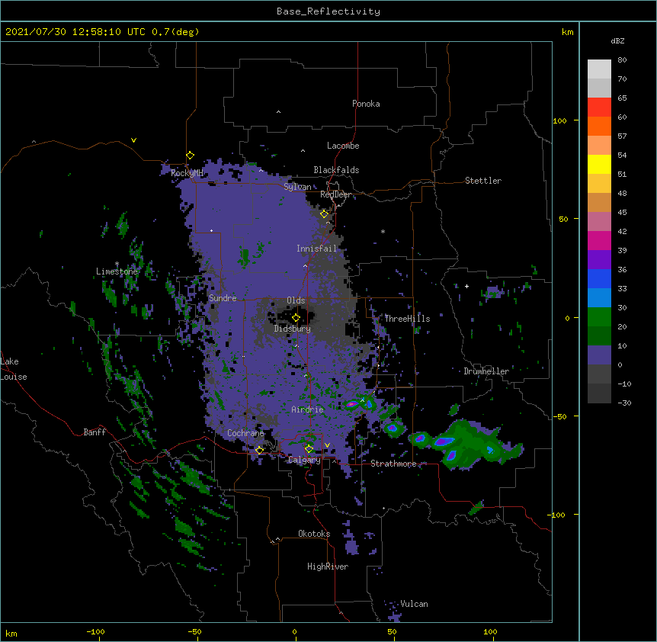This screenshot has width=657, height=642.
Task: Select the blue 33-36 dBZ legend swatch
Action: [x=599, y=279]
